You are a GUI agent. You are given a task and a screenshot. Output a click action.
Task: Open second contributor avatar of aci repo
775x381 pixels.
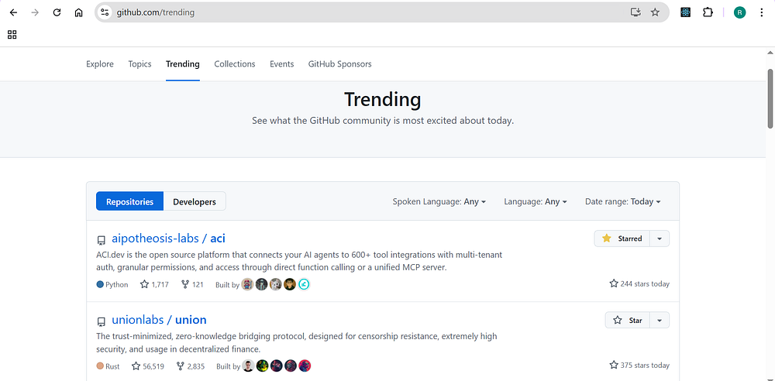click(x=261, y=284)
